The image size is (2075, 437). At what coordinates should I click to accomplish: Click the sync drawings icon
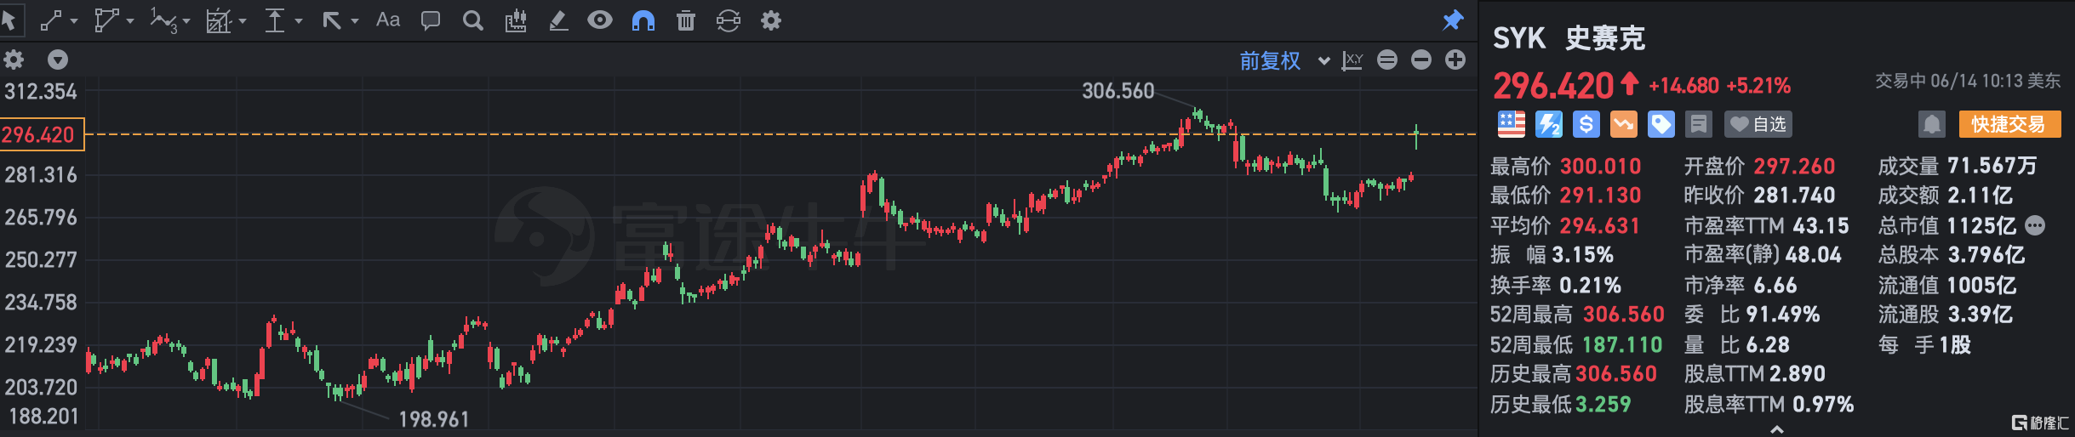tap(729, 20)
